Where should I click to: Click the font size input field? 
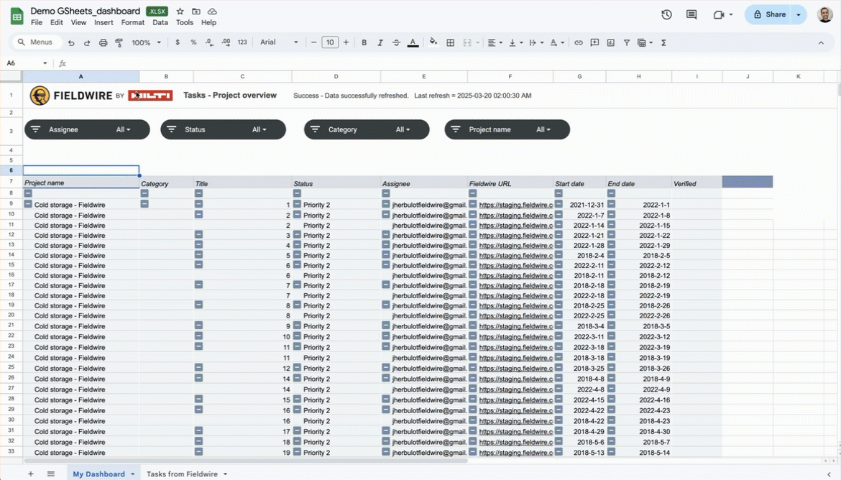330,43
